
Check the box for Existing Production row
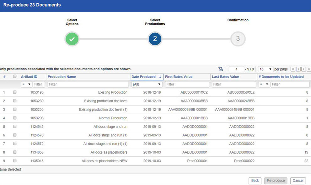[x=15, y=92]
